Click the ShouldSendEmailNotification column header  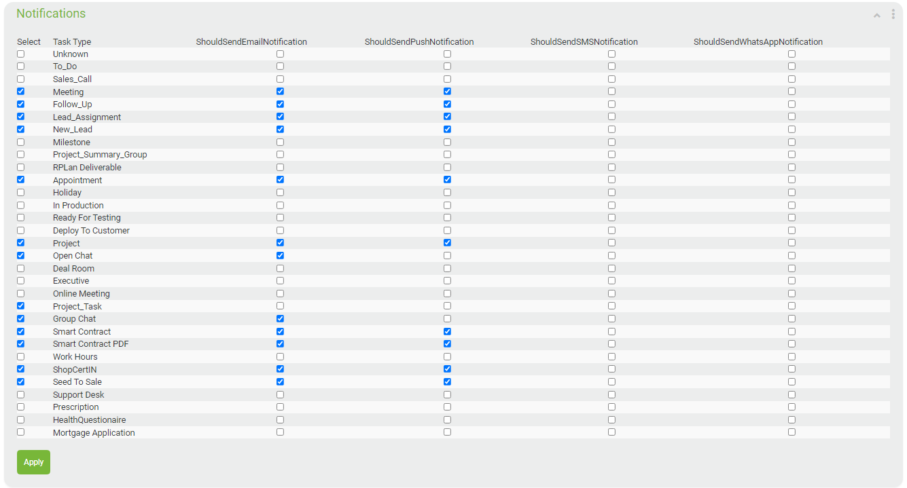click(251, 42)
